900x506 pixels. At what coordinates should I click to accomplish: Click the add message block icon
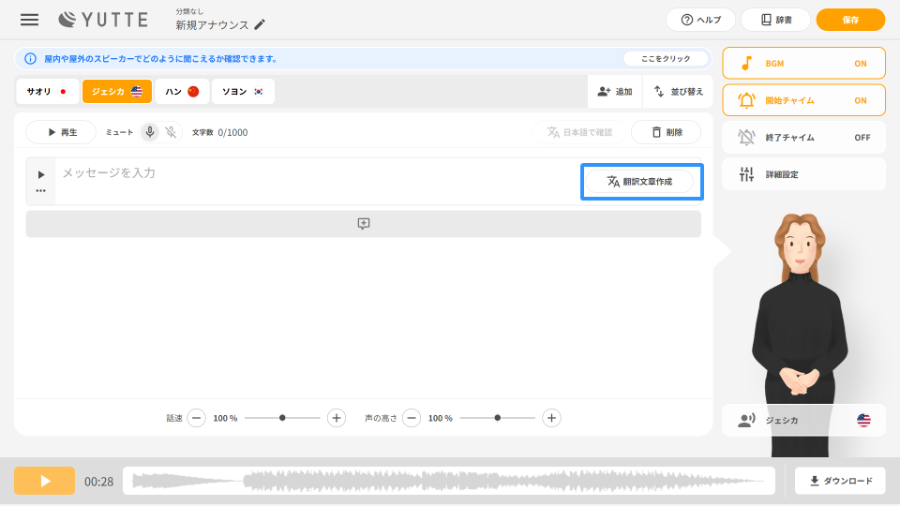click(x=363, y=224)
